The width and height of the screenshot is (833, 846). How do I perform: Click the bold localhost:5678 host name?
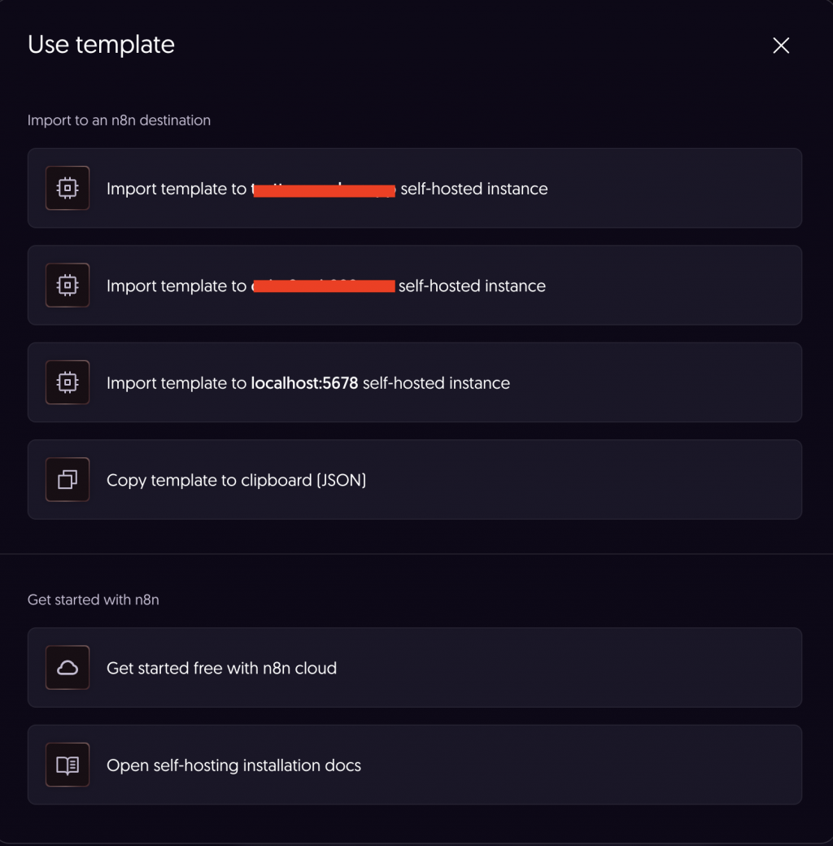pyautogui.click(x=304, y=383)
